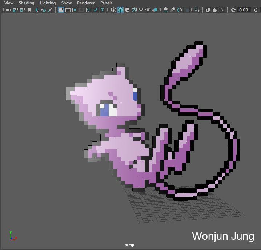Expand the Panels menu
This screenshot has height=250, width=261.
pyautogui.click(x=107, y=3)
